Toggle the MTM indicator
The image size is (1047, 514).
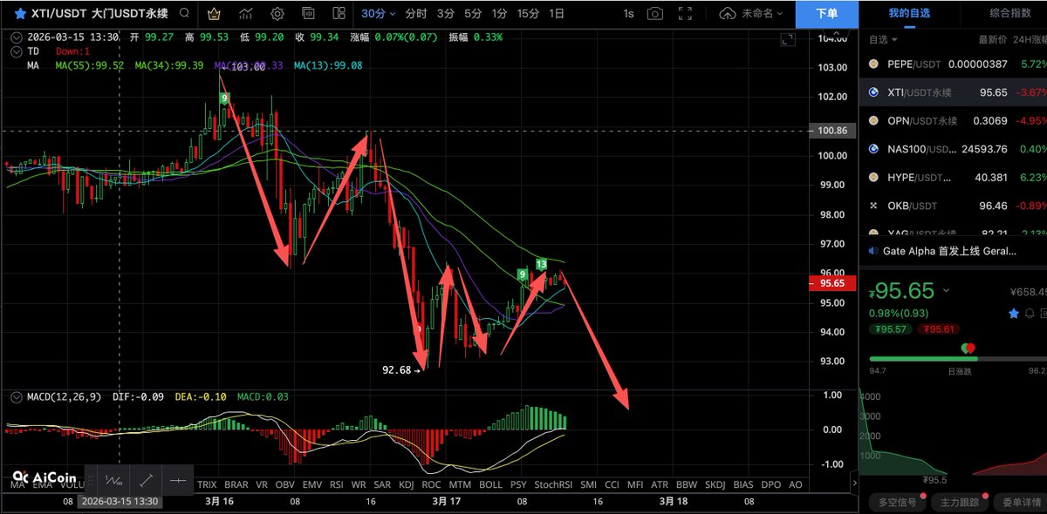(460, 484)
